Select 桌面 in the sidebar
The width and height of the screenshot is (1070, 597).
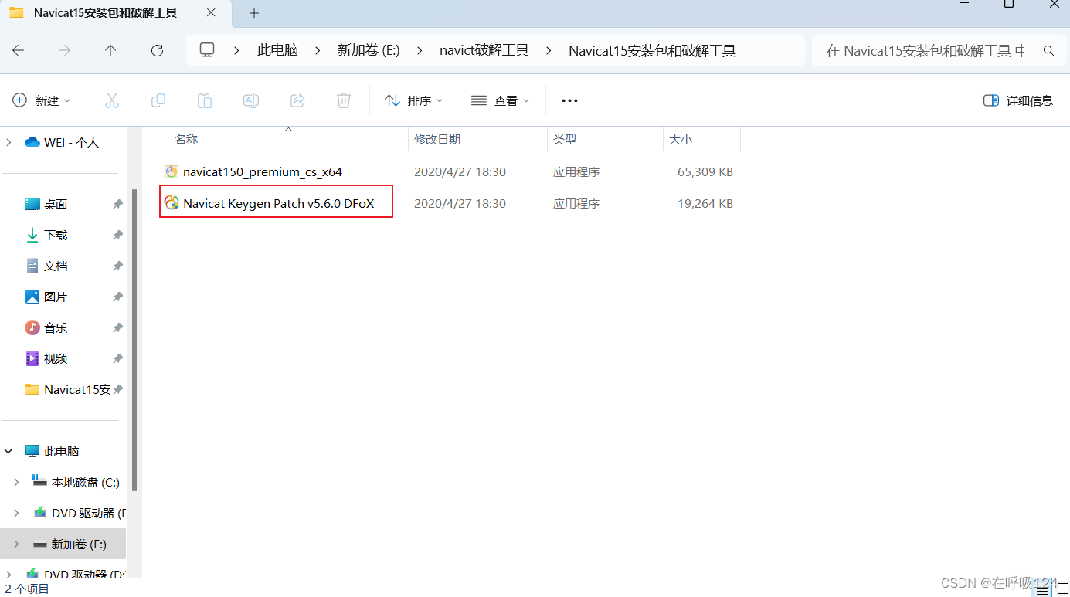point(56,204)
